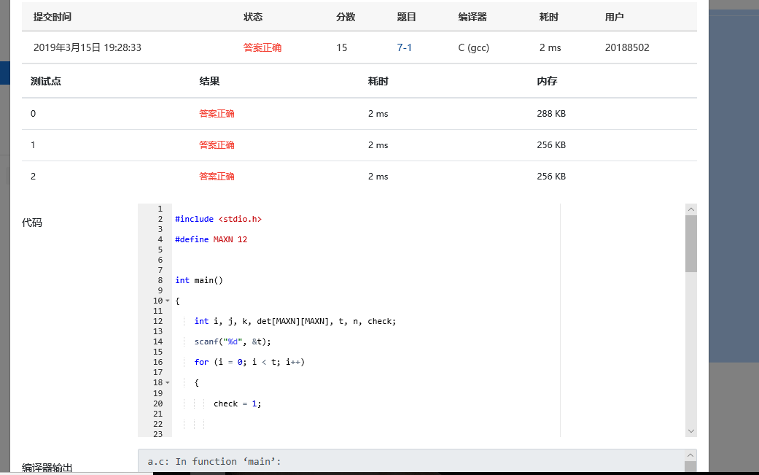Click test point 0 time 2 ms
The image size is (759, 475).
click(378, 114)
